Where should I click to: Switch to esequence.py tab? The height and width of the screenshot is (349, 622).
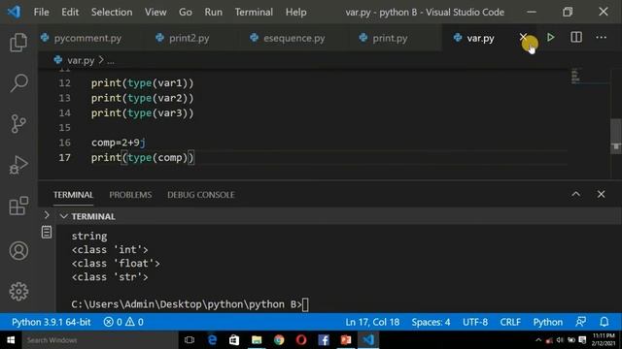point(294,39)
